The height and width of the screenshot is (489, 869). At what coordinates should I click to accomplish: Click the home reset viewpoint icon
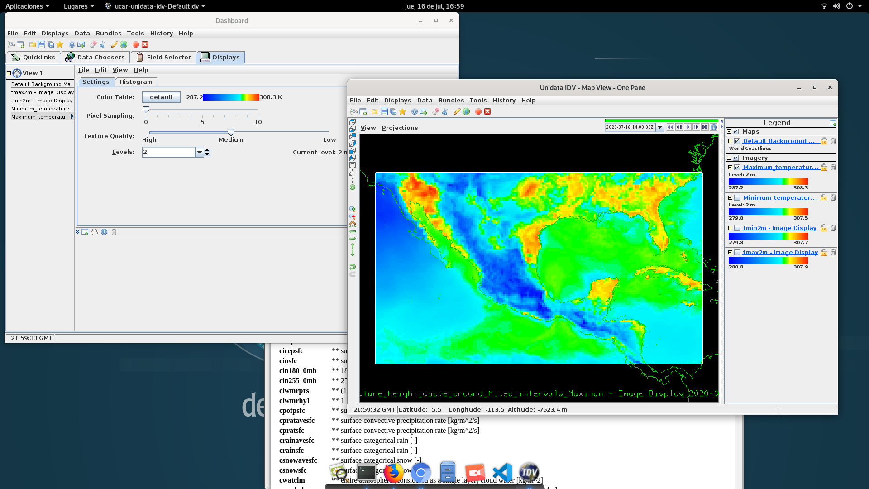[x=353, y=224]
